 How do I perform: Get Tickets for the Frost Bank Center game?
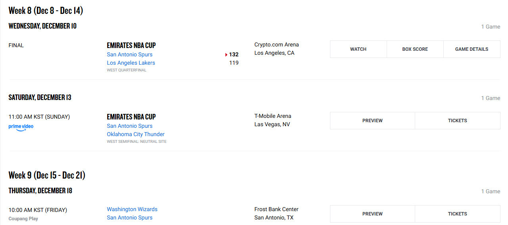tap(457, 214)
